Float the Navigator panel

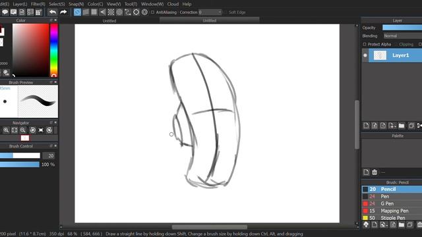(x=51, y=122)
